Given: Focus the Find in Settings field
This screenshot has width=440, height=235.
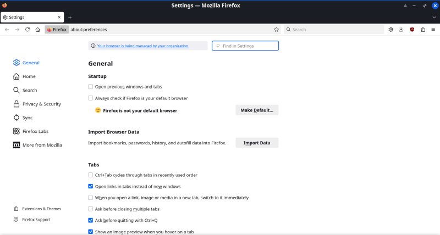Looking at the screenshot, I should (x=249, y=46).
